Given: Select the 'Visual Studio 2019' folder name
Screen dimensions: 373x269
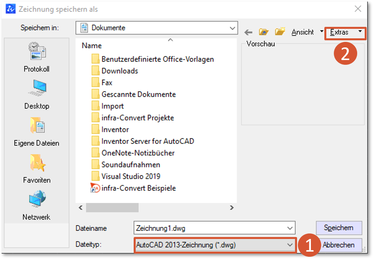Looking at the screenshot, I should [131, 176].
